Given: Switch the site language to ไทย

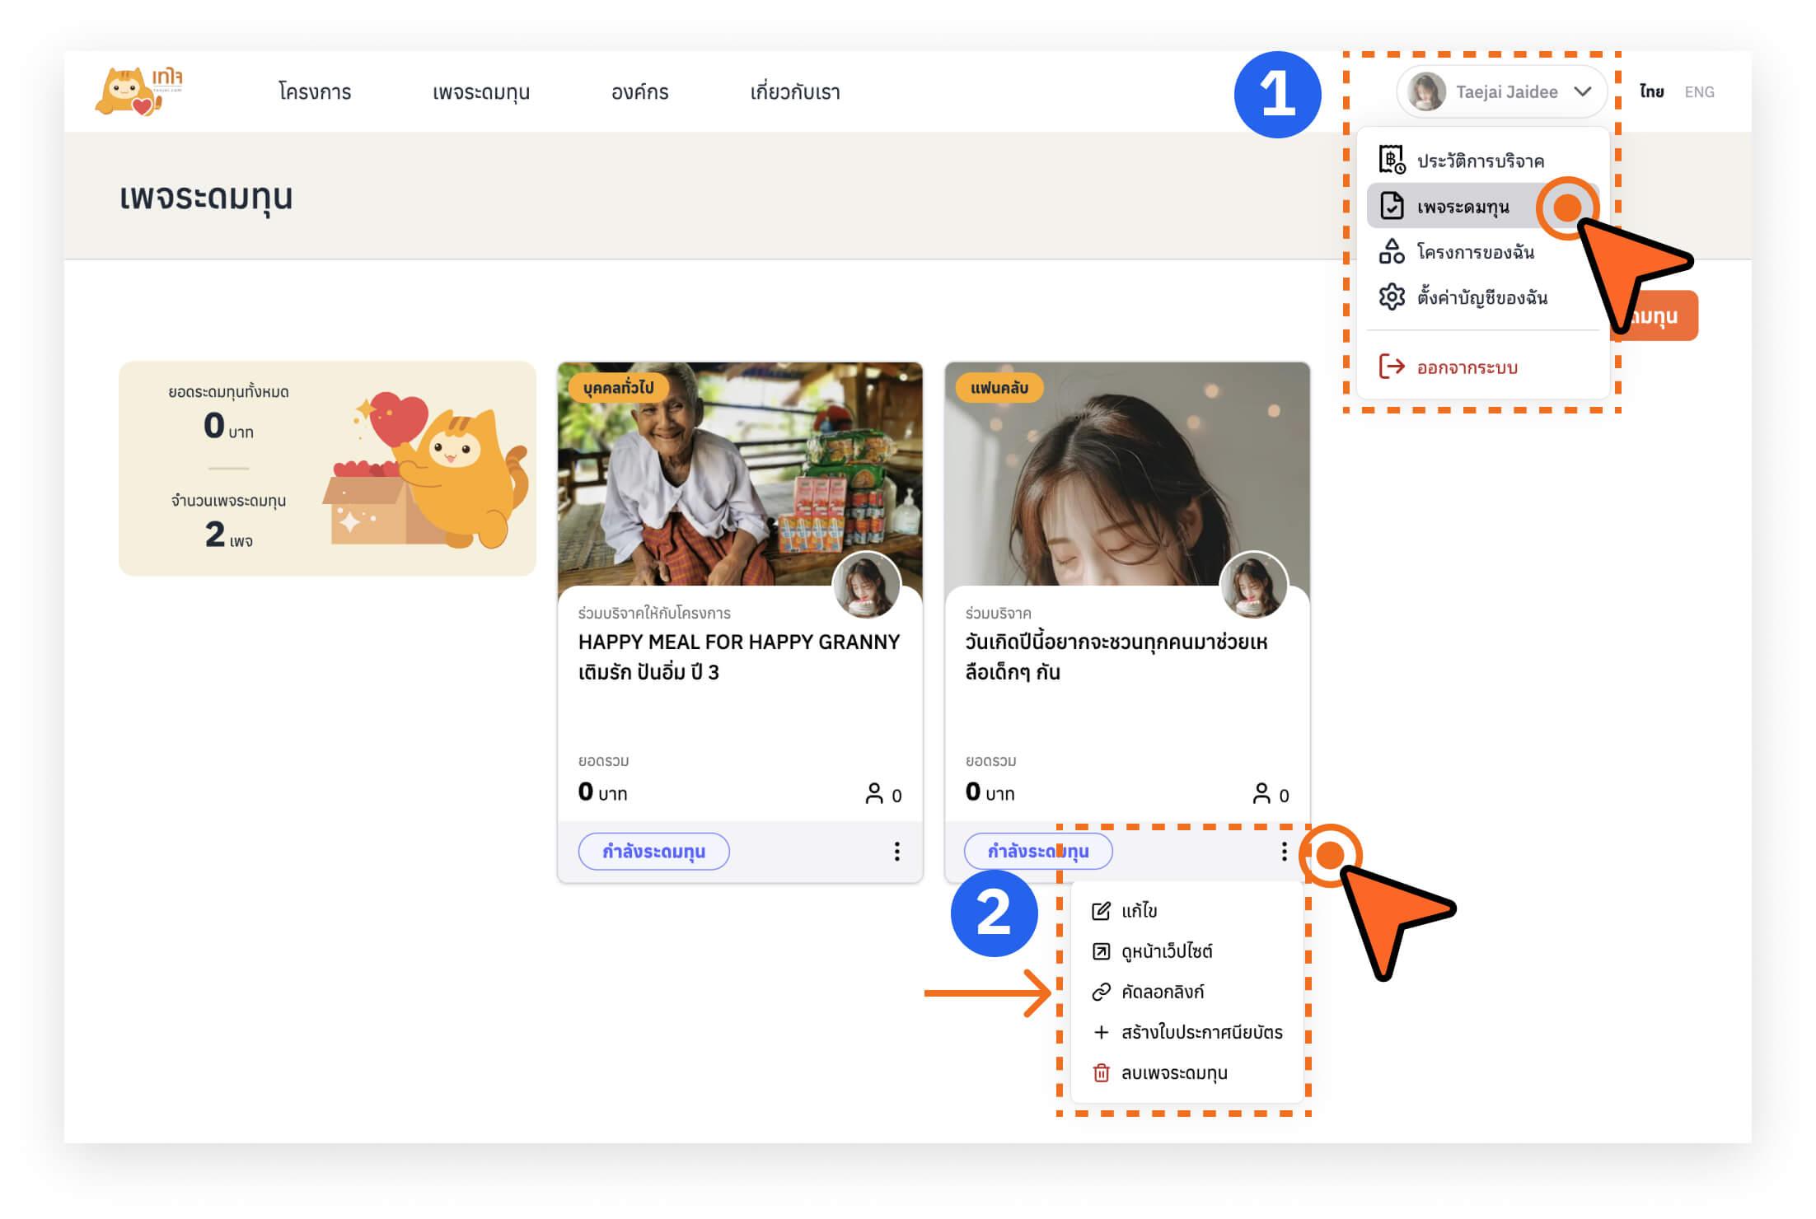Looking at the screenshot, I should [1650, 91].
